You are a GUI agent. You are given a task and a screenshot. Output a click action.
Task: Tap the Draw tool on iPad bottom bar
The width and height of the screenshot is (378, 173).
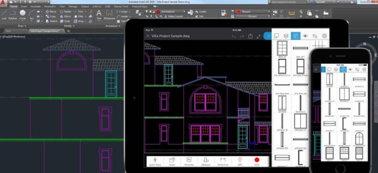(x=172, y=161)
